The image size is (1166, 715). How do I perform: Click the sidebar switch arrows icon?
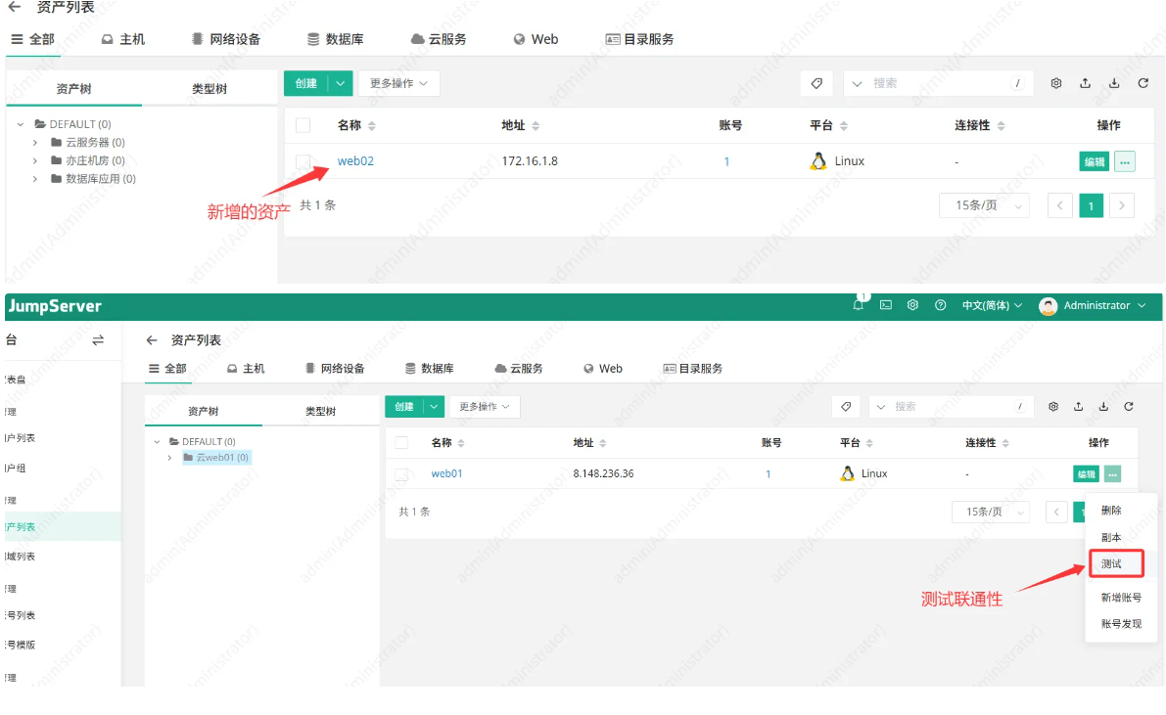tap(98, 340)
